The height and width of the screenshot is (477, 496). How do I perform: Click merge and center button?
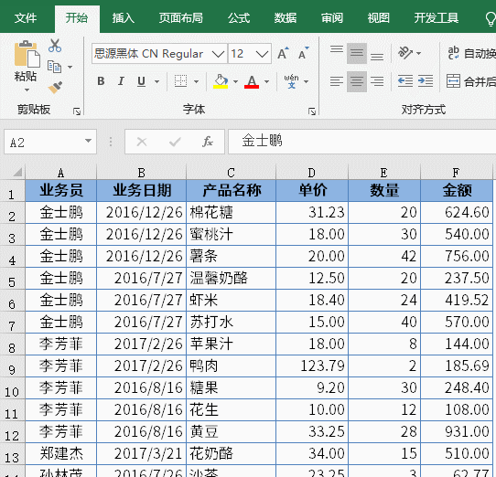[x=471, y=81]
